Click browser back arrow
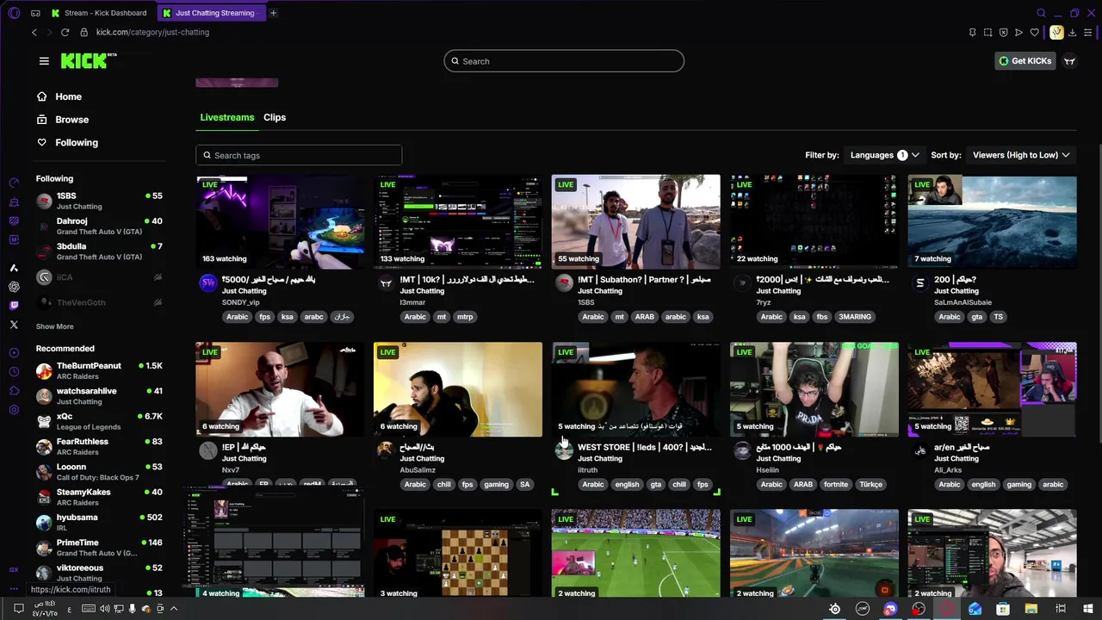The image size is (1102, 620). click(34, 32)
